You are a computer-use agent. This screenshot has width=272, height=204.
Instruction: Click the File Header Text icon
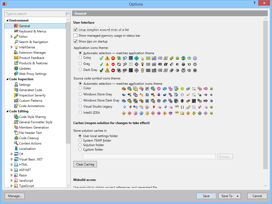coord(16,133)
